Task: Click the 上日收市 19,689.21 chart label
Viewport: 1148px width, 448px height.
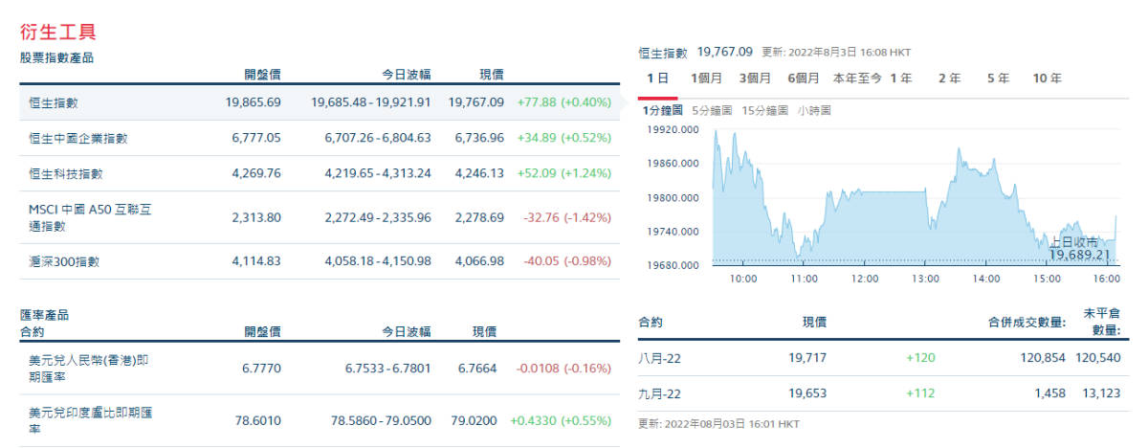Action: tap(1078, 249)
